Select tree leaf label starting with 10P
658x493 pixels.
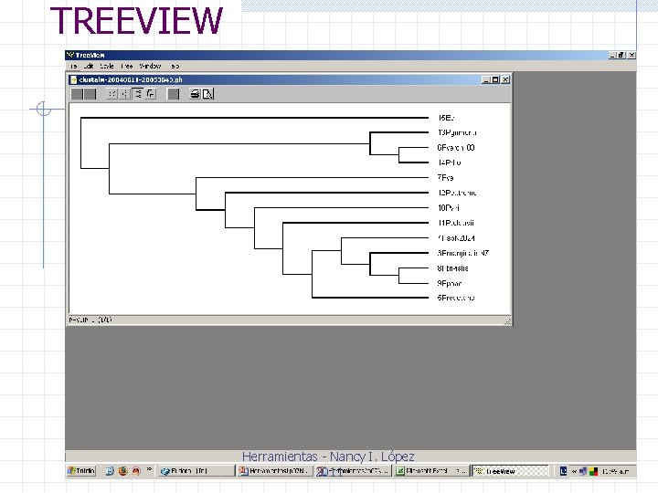[x=449, y=208]
